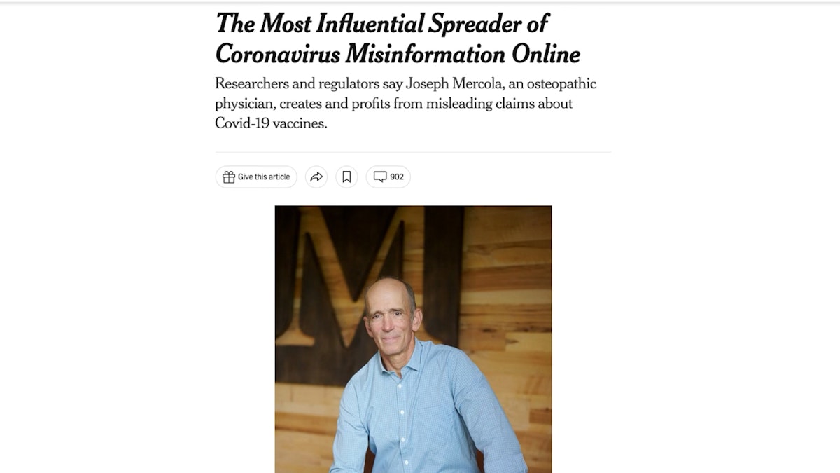Click the gift icon beside Give this article
840x473 pixels.
click(229, 177)
